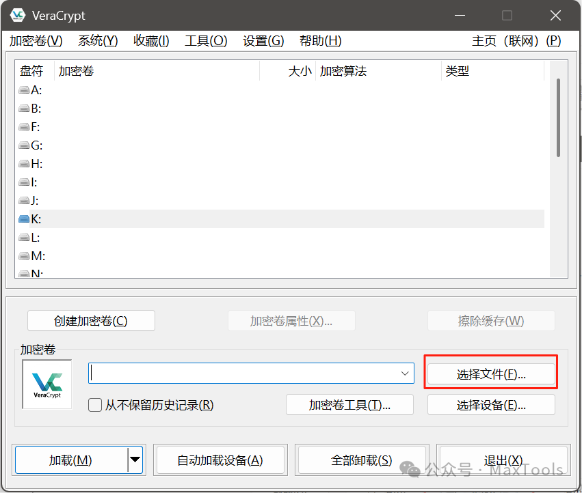This screenshot has height=493, width=582.
Task: Click the 自动加载设备(A) button
Action: [220, 460]
